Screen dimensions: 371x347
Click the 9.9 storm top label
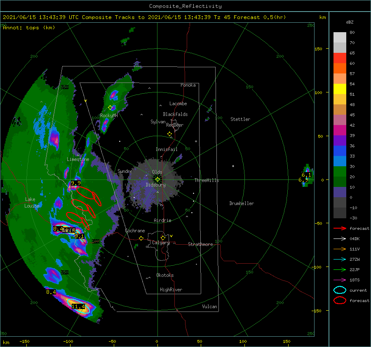coord(76,183)
